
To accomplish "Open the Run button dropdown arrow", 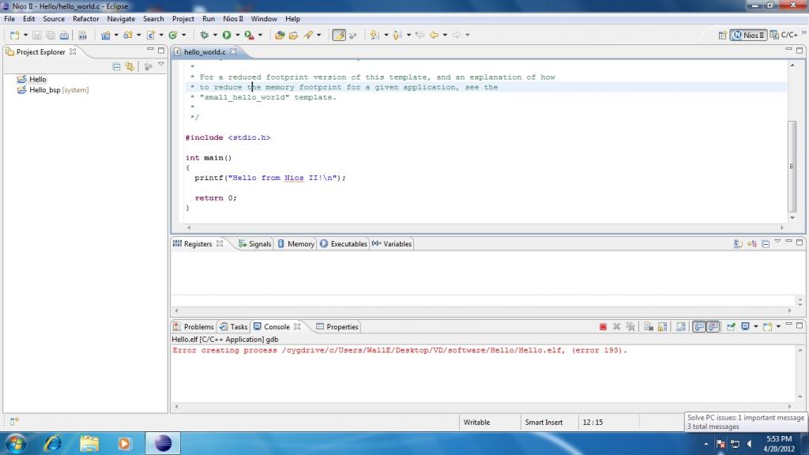I will tap(237, 35).
